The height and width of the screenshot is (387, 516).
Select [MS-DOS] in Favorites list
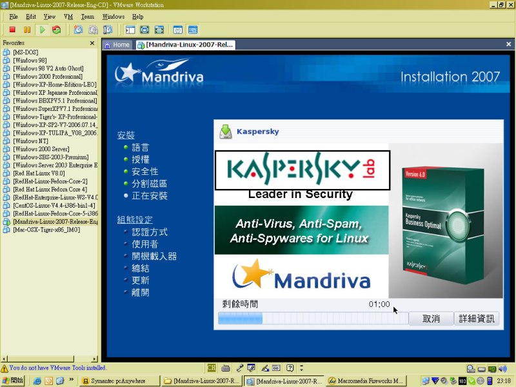click(25, 52)
